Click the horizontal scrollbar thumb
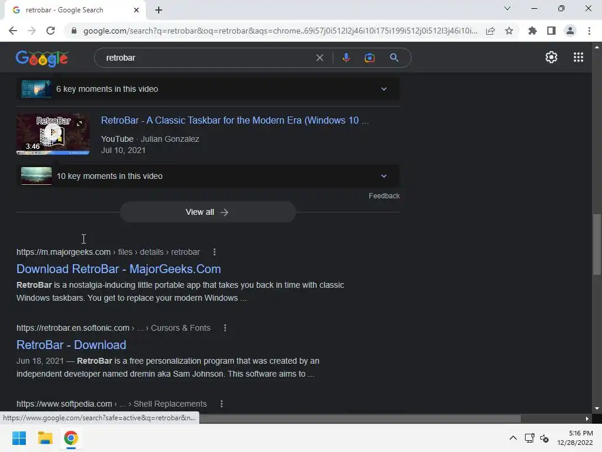This screenshot has width=602, height=452. (x=360, y=418)
